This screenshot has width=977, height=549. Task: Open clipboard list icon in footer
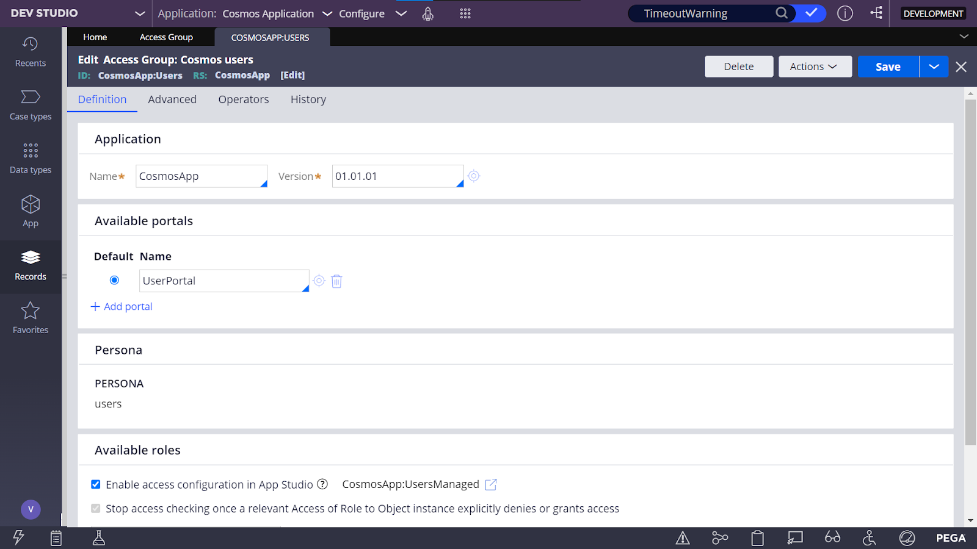pos(56,538)
